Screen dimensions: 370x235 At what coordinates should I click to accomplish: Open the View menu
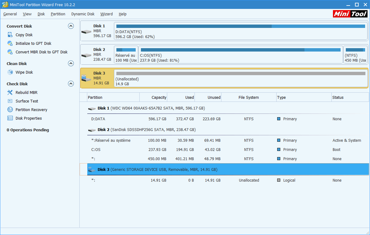[27, 14]
